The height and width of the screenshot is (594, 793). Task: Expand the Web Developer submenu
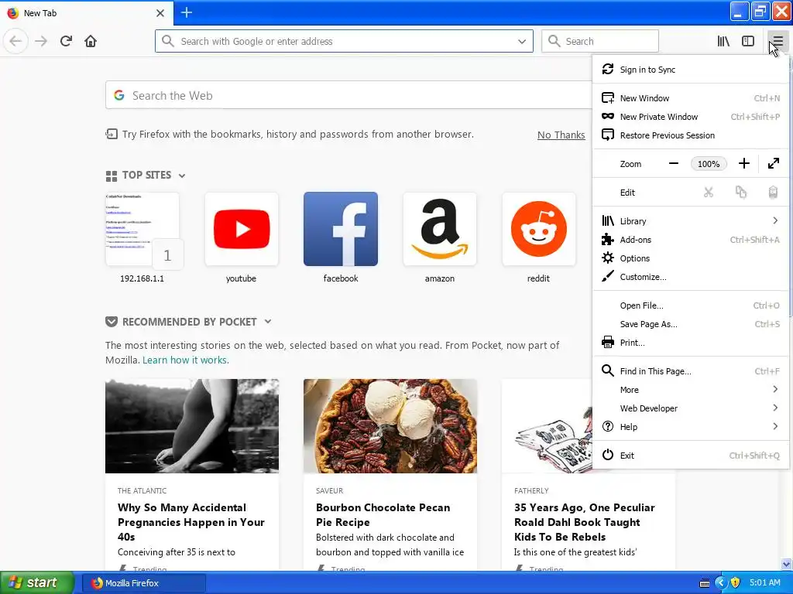[690, 408]
